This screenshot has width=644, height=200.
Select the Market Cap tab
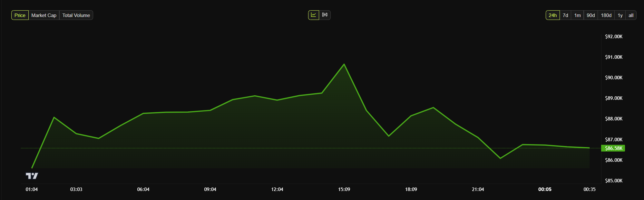click(44, 15)
